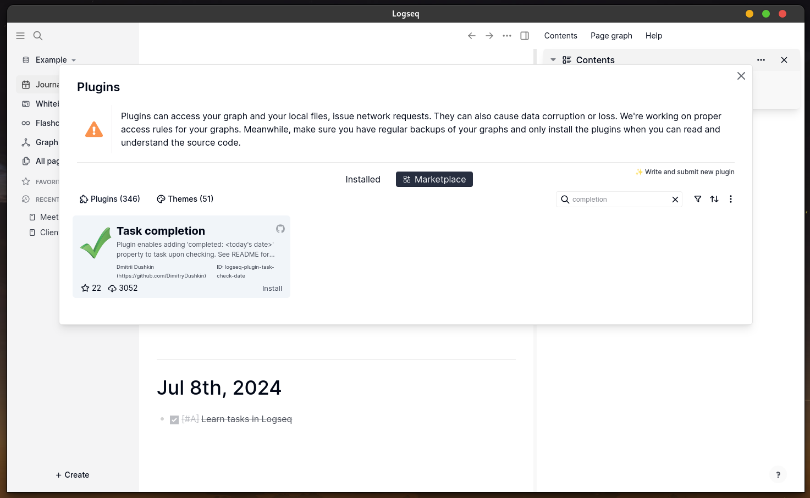Collapse the Favorites section
This screenshot has height=498, width=810.
tap(40, 182)
